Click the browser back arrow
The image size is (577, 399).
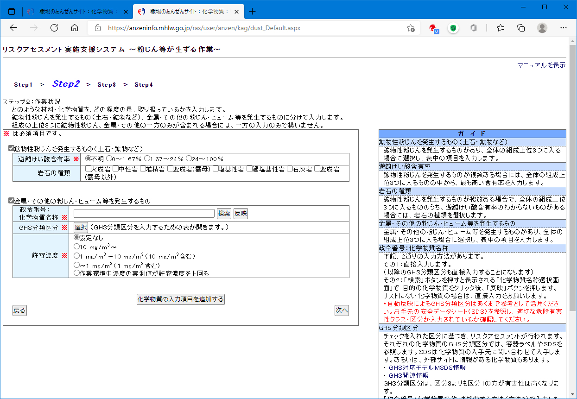click(x=13, y=28)
